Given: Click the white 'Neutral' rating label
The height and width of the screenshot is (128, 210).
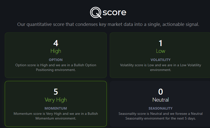Looking at the screenshot, I should (x=160, y=100).
